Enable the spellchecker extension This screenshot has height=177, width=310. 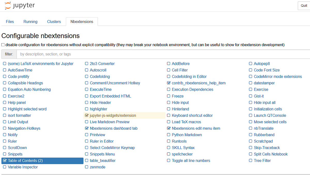pyautogui.click(x=168, y=154)
